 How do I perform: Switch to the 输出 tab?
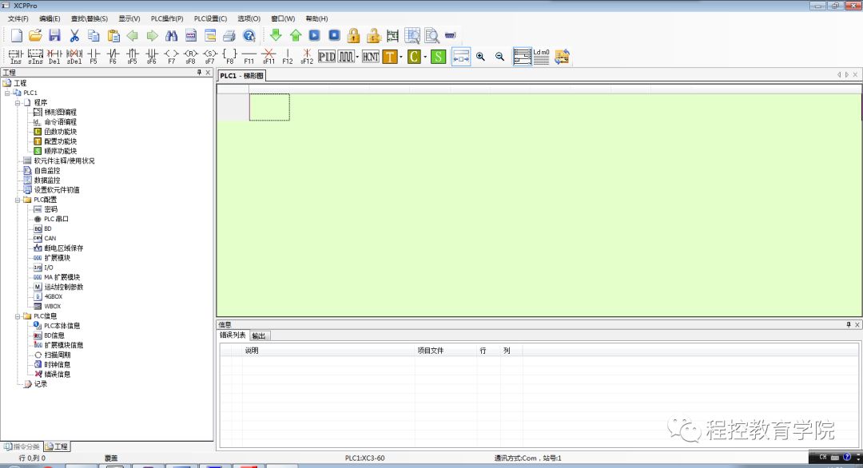[259, 335]
